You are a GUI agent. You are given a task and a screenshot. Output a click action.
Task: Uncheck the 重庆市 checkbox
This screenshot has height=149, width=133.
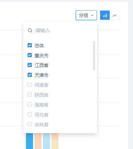(x=30, y=55)
